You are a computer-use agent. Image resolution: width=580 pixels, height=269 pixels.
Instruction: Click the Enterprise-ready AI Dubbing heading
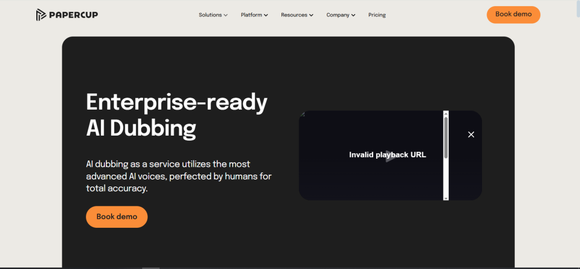click(177, 115)
